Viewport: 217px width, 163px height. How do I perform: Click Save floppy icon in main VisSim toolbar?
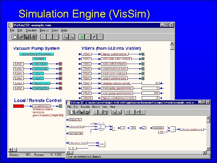point(27,37)
